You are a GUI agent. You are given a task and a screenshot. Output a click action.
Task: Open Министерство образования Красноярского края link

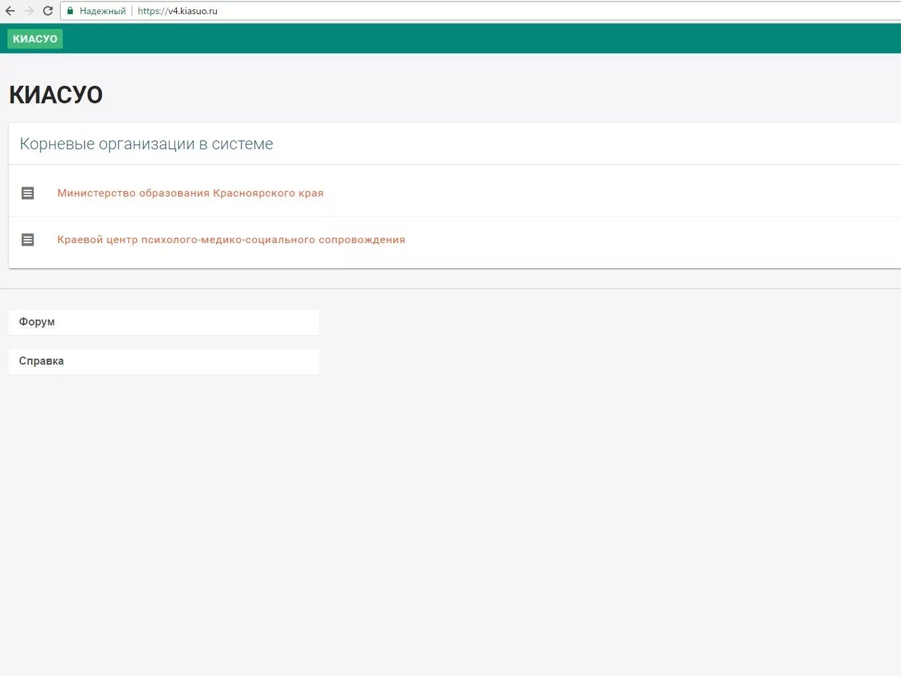190,193
